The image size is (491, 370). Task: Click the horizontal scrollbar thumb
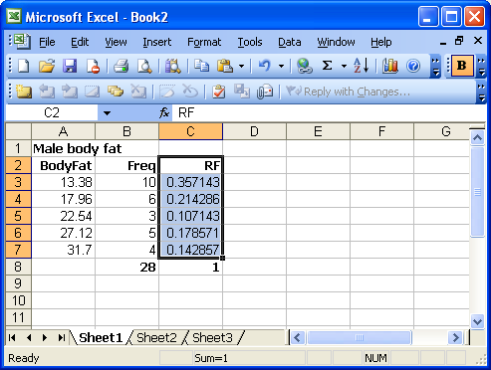pos(360,338)
